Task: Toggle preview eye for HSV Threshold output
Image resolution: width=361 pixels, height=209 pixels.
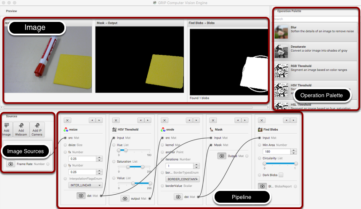Action: [126, 198]
